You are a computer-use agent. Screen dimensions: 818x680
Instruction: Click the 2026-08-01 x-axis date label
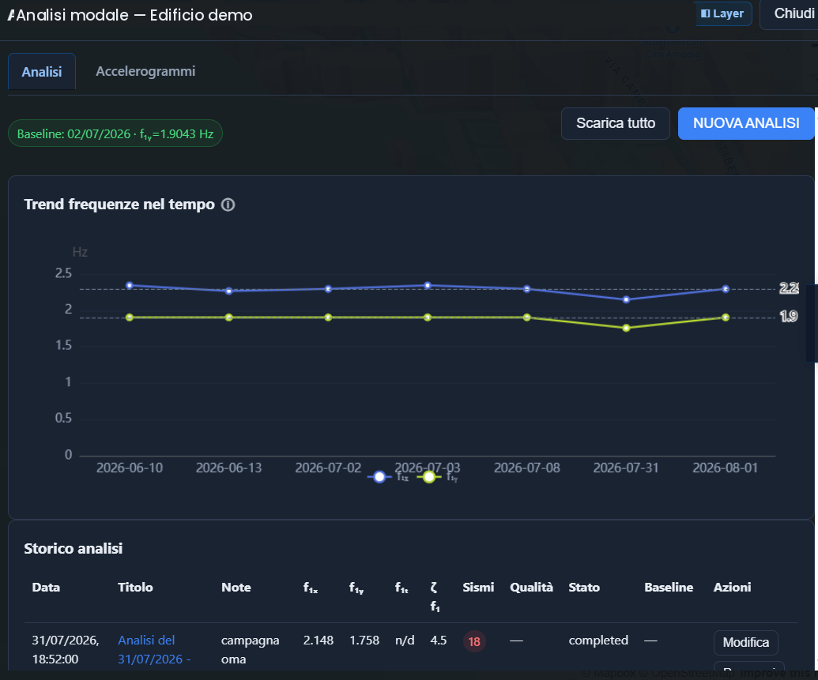tap(726, 468)
